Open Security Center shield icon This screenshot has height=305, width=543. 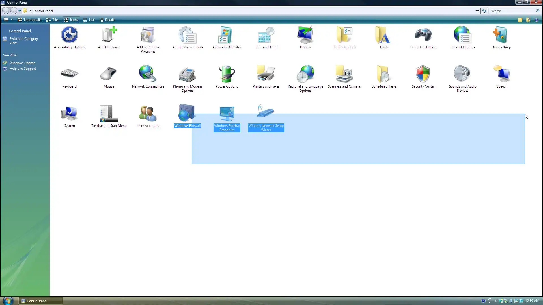point(423,74)
